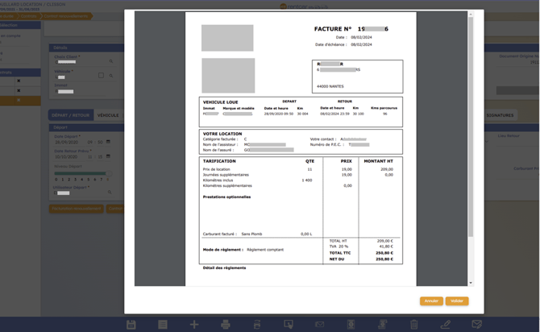
Task: Click the pencil edit icon in bottom toolbar
Action: (x=446, y=324)
